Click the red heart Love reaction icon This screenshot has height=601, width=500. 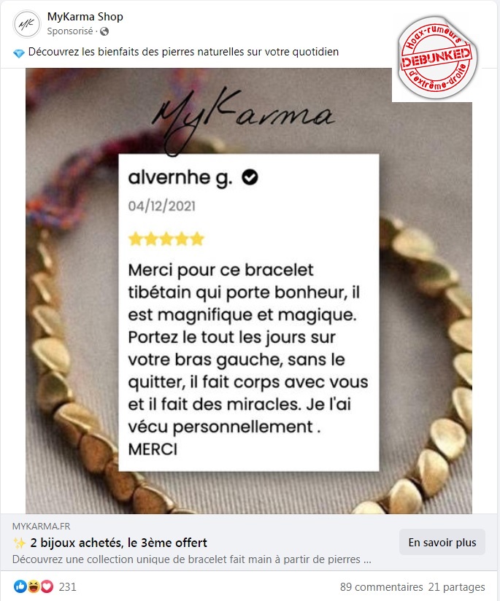(x=47, y=586)
